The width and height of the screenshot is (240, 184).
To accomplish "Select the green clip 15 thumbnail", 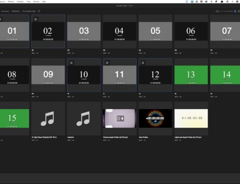I will [x=14, y=118].
